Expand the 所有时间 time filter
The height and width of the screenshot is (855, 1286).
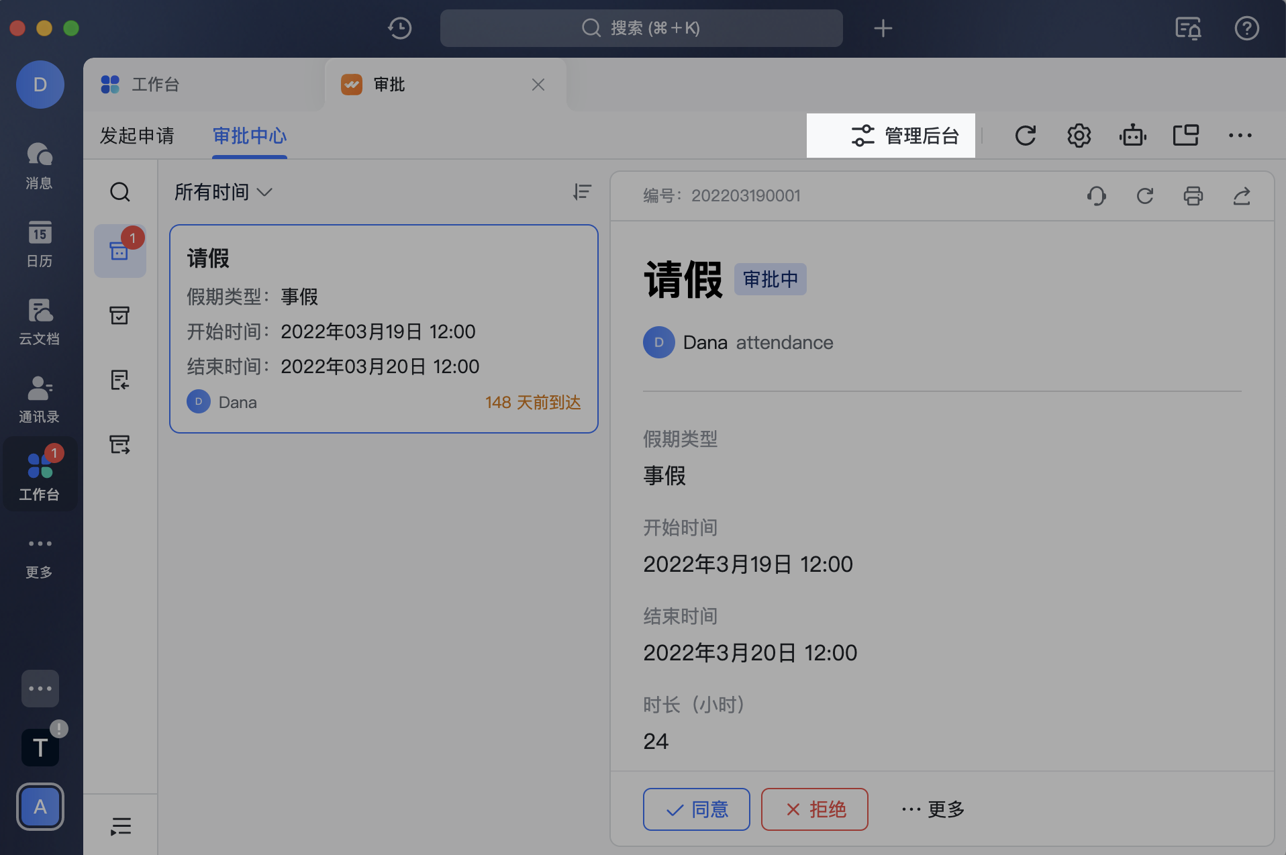224,193
